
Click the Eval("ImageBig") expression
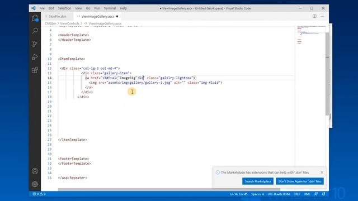point(123,78)
